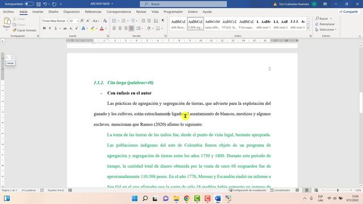Screen dimensions: 363x204
Task: Click the sort A-Z icon
Action: pos(156,21)
